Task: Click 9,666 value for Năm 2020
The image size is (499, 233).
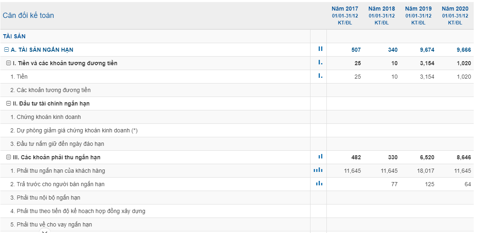Action: pos(464,50)
